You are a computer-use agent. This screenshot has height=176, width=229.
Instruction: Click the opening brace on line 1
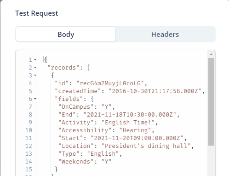[x=45, y=59]
